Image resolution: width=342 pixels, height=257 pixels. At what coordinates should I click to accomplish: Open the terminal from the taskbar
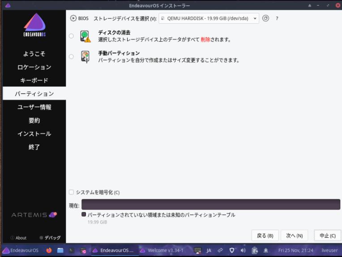click(71, 250)
